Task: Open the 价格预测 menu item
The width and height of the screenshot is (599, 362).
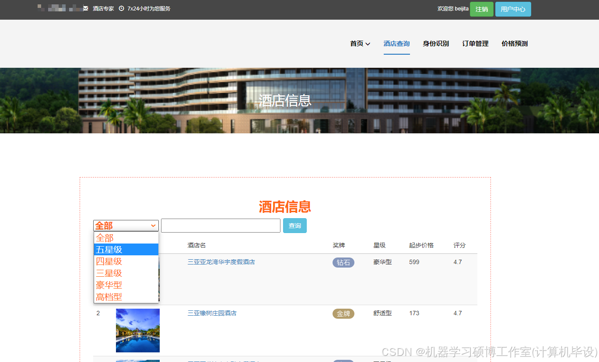Action: (x=515, y=43)
